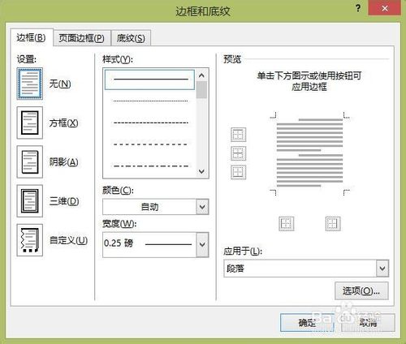Click the style list scrollbar thumb
Image resolution: width=406 pixels, height=344 pixels.
click(201, 89)
